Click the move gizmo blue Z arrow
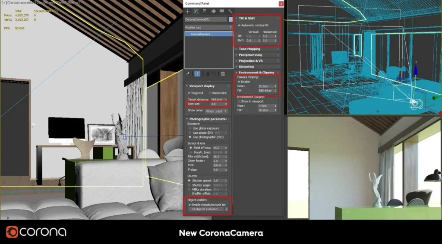442x244 pixels. [x=416, y=70]
